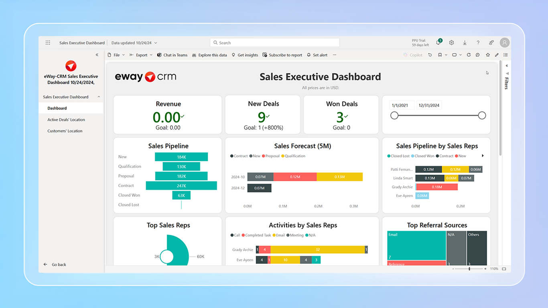The width and height of the screenshot is (548, 308).
Task: Open edit mode with the pencil icon
Action: pyautogui.click(x=496, y=55)
